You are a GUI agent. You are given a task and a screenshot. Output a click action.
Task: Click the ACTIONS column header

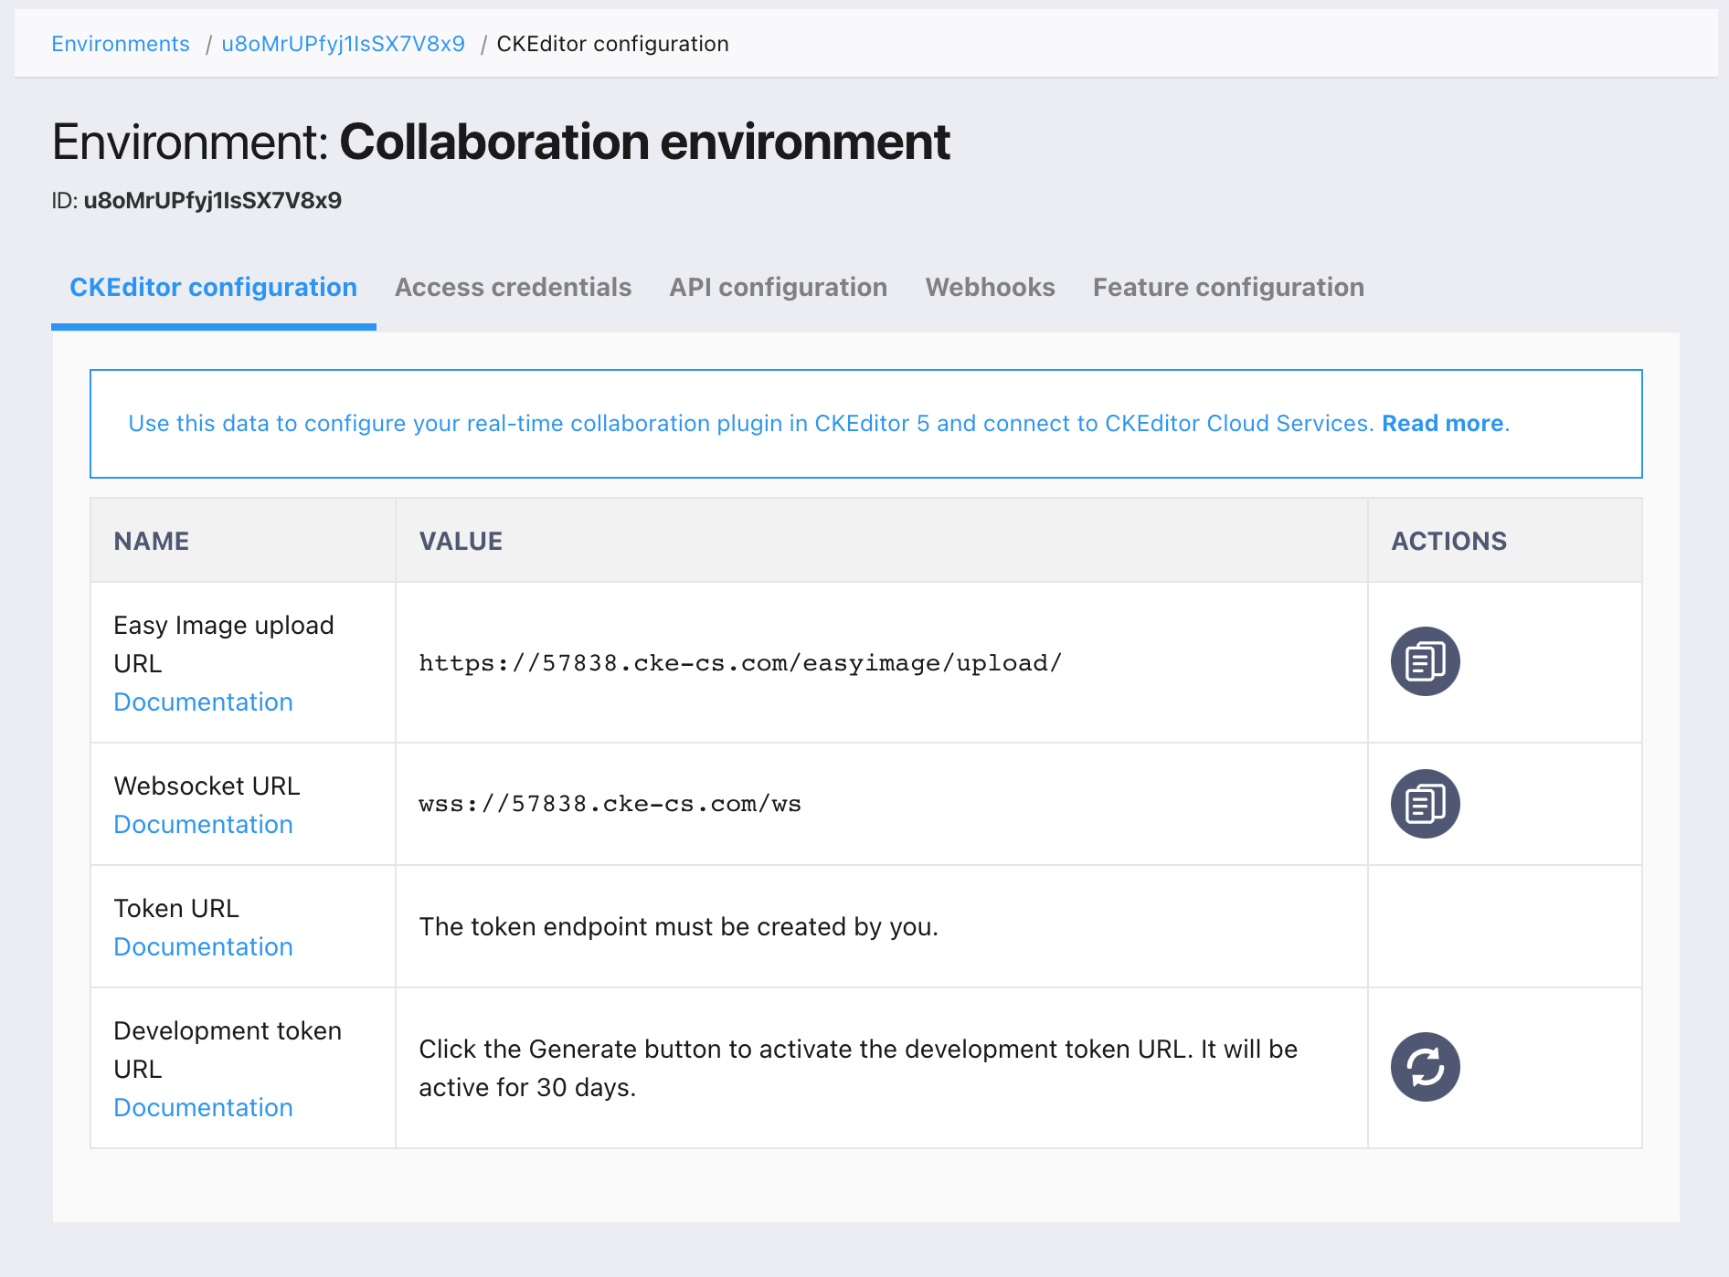click(x=1448, y=541)
